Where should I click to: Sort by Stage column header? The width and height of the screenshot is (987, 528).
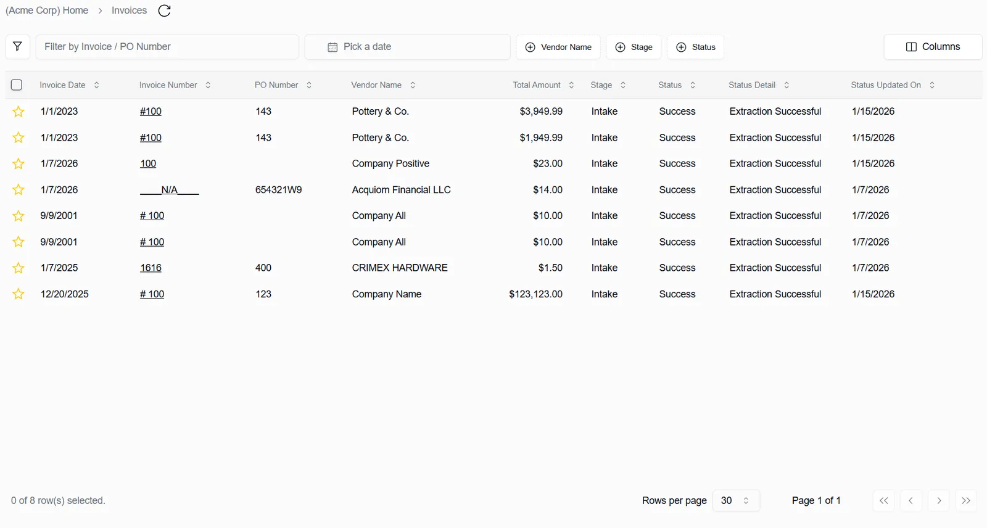click(x=608, y=85)
